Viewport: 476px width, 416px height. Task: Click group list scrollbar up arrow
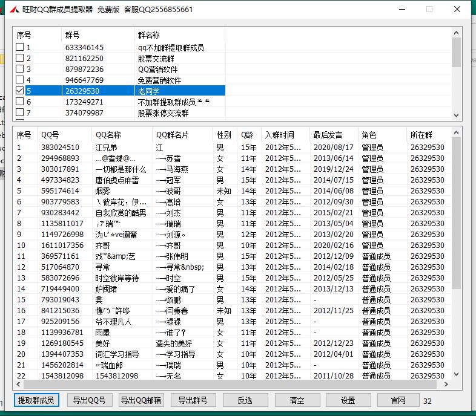(x=456, y=33)
